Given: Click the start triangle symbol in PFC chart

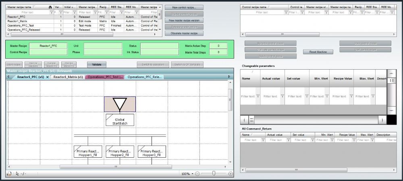Looking at the screenshot, I should 120,104.
